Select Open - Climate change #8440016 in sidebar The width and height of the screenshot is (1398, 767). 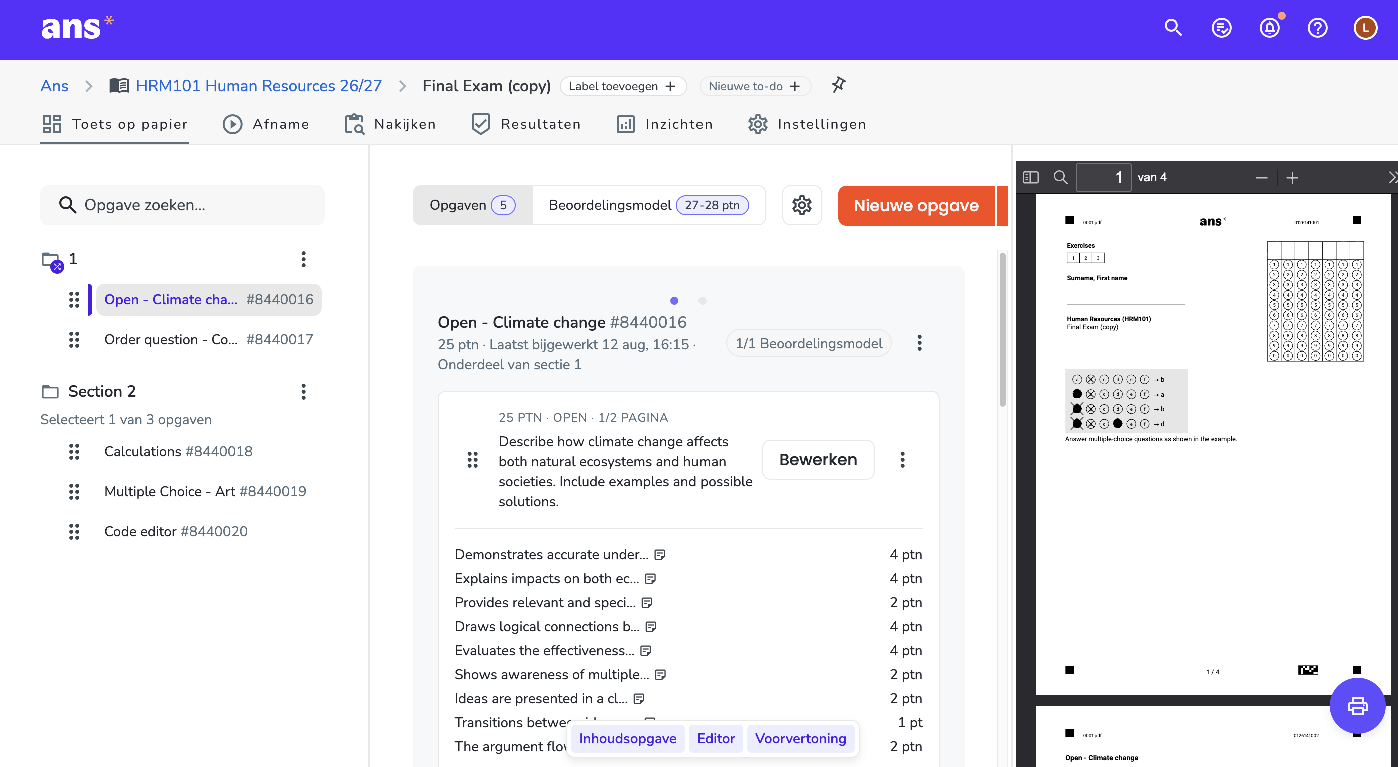(x=208, y=300)
